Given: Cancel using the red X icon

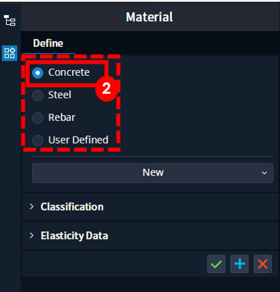Looking at the screenshot, I should pos(263,264).
